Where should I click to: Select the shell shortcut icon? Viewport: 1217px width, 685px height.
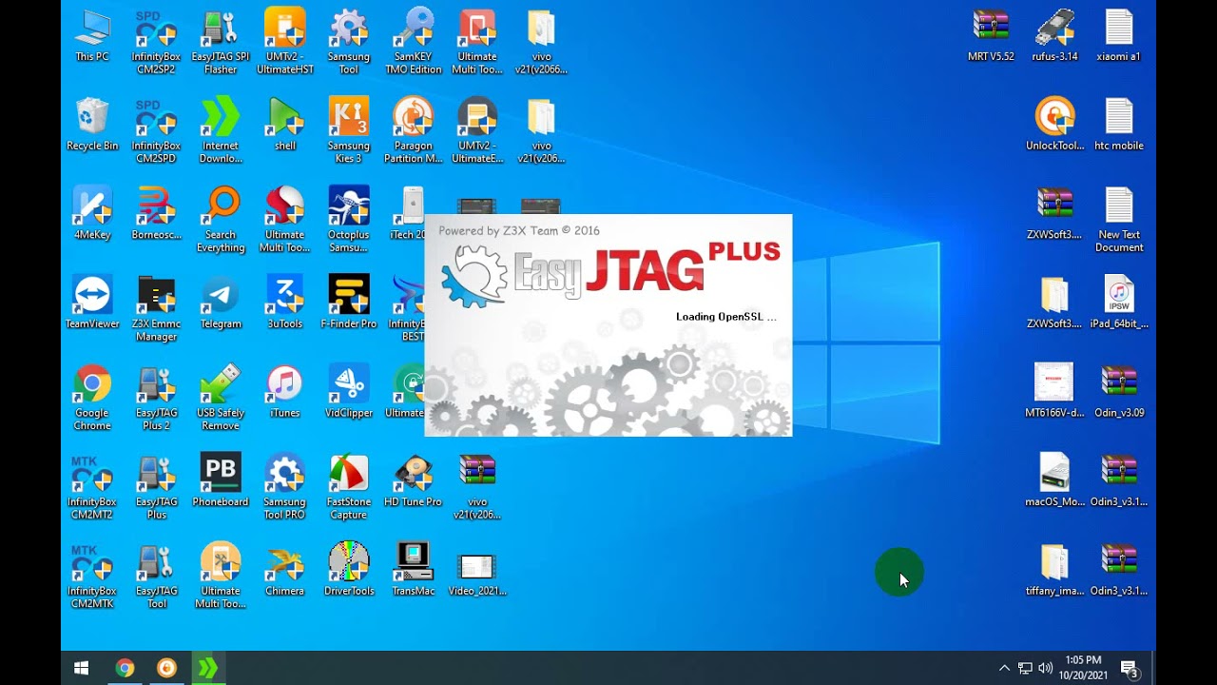[x=284, y=125]
